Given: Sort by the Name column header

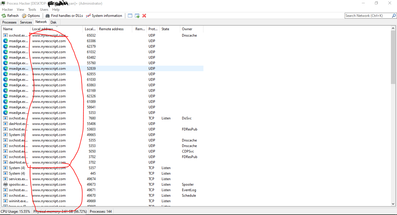Looking at the screenshot, I should [x=16, y=29].
